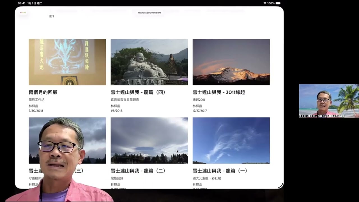Open the snowy Mt. Shasta sunset thumbnail
The width and height of the screenshot is (359, 202).
click(x=231, y=62)
